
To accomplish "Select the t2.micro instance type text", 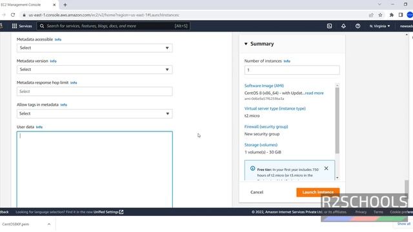I will pyautogui.click(x=252, y=116).
